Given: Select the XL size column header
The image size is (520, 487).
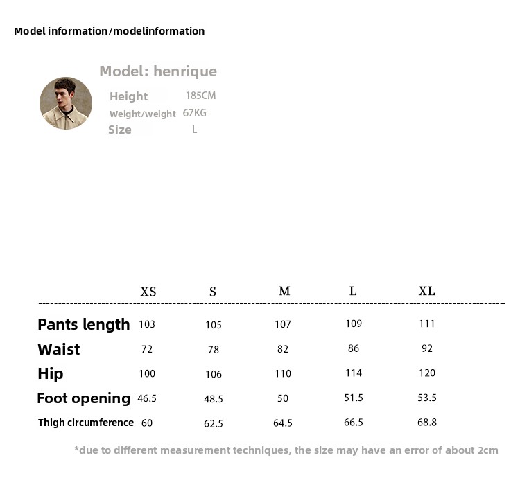Looking at the screenshot, I should pyautogui.click(x=427, y=291).
